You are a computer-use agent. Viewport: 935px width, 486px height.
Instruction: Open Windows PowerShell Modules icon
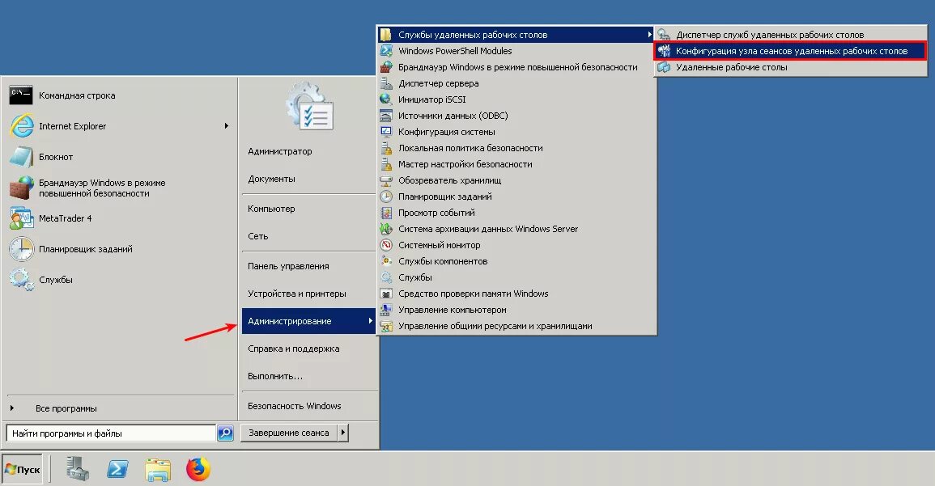tap(386, 51)
